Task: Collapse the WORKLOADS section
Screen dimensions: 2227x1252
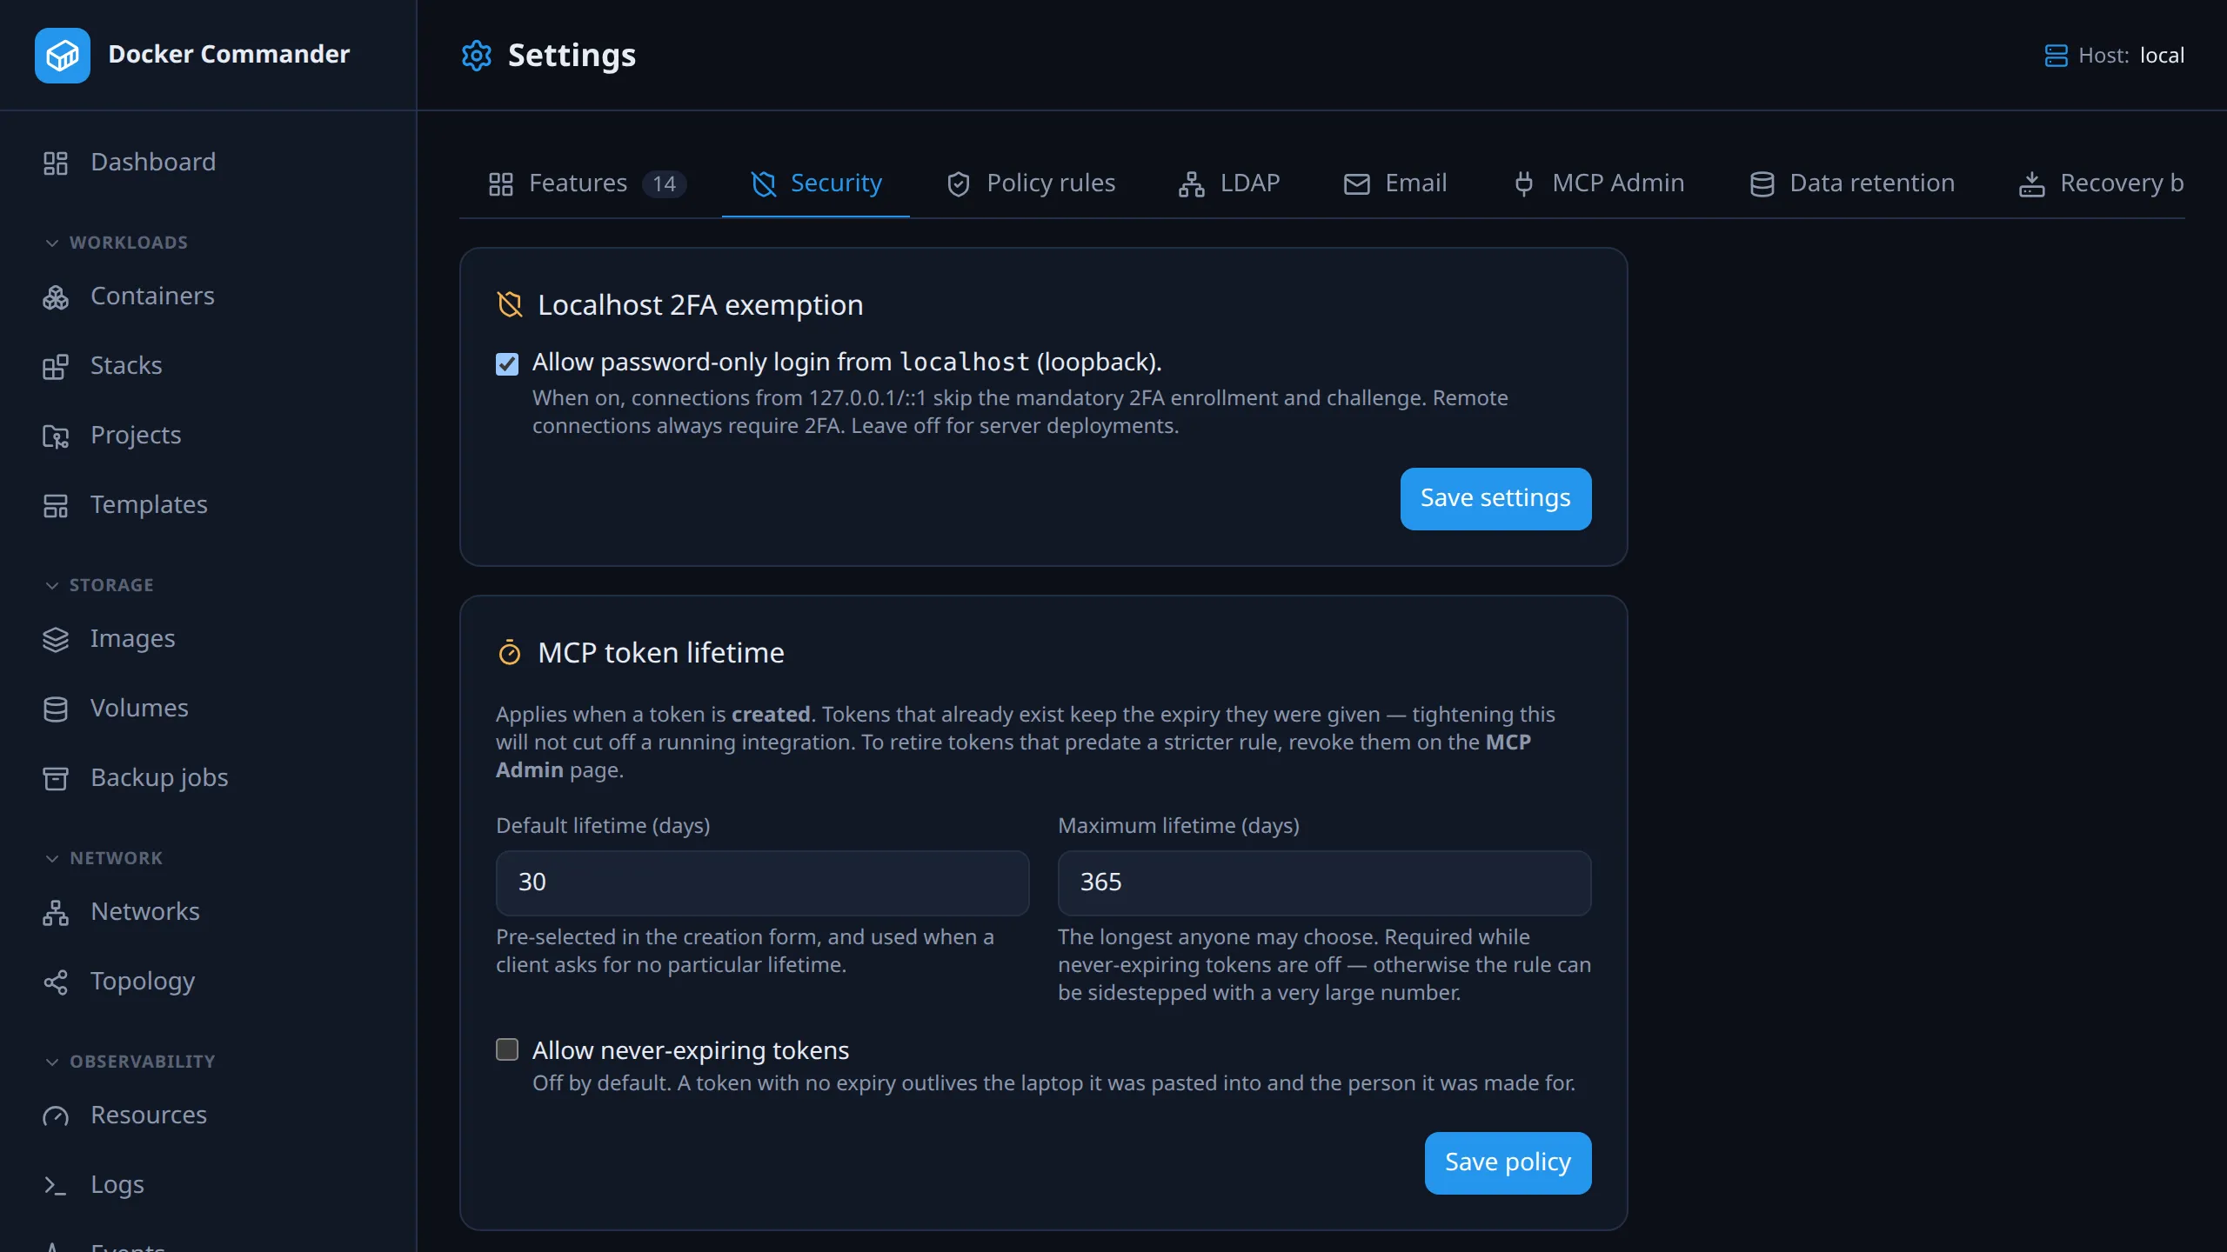Action: 116,243
